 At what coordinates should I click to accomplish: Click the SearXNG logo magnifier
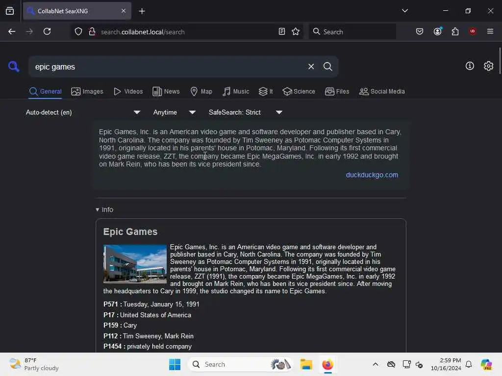coord(13,67)
